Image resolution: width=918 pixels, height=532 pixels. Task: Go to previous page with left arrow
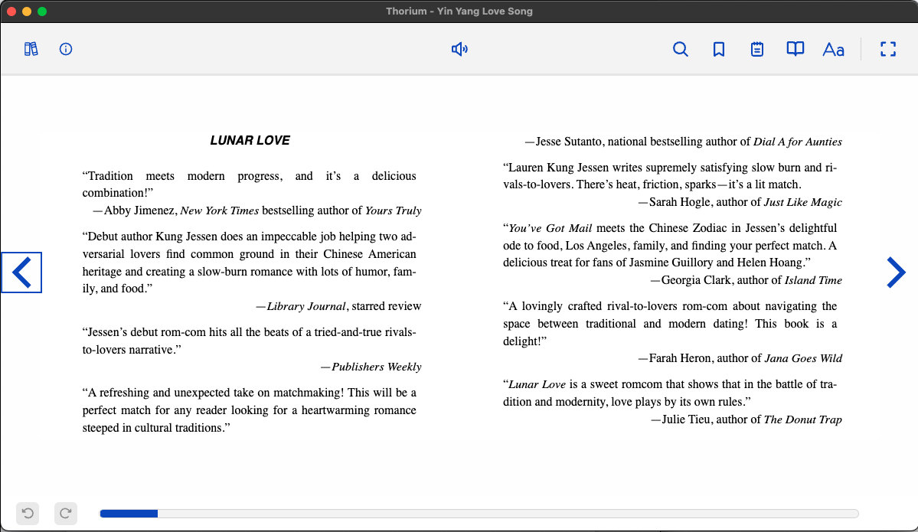click(21, 273)
